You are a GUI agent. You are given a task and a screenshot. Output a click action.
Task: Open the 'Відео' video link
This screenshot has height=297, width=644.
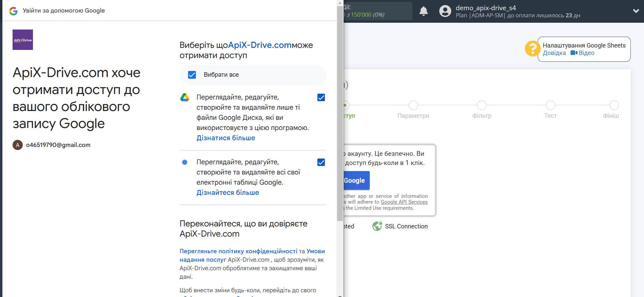pyautogui.click(x=586, y=53)
